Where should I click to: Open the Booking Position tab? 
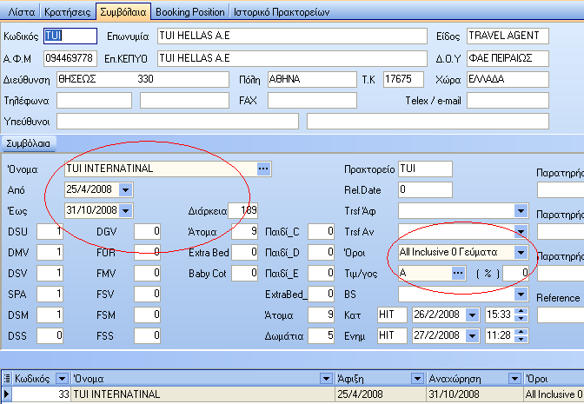[x=190, y=12]
